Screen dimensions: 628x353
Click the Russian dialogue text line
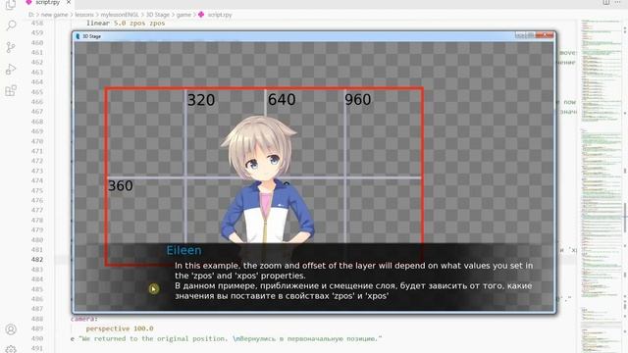tap(353, 291)
